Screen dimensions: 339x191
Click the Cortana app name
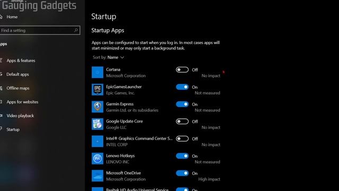113,70
